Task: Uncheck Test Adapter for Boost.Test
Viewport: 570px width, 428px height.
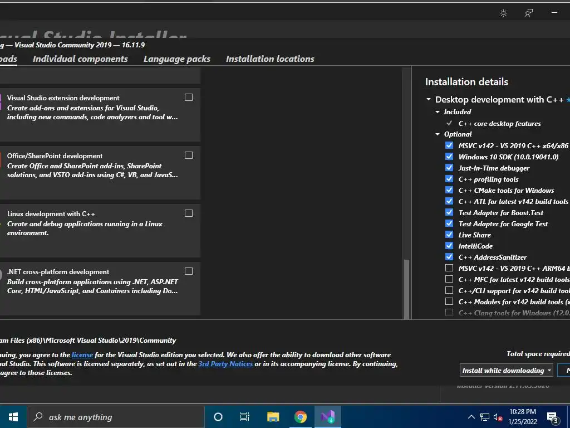Action: coord(449,212)
